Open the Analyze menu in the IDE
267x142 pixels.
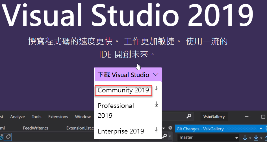pyautogui.click(x=17, y=117)
